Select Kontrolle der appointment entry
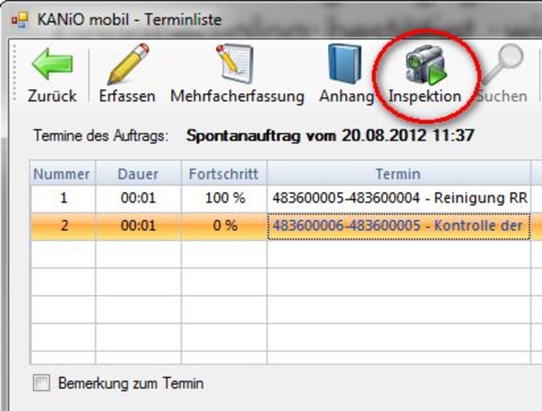The height and width of the screenshot is (411, 542). pyautogui.click(x=399, y=225)
